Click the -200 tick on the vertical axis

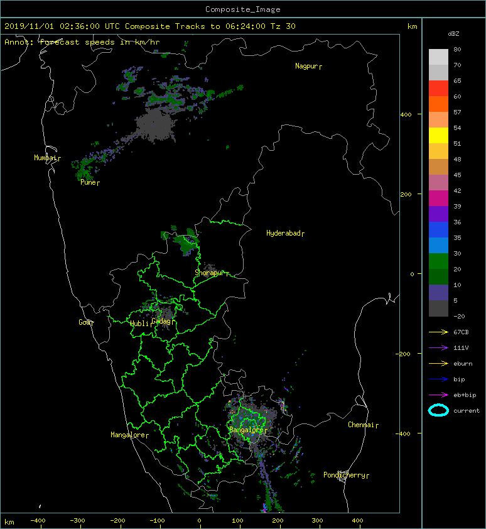[x=404, y=354]
